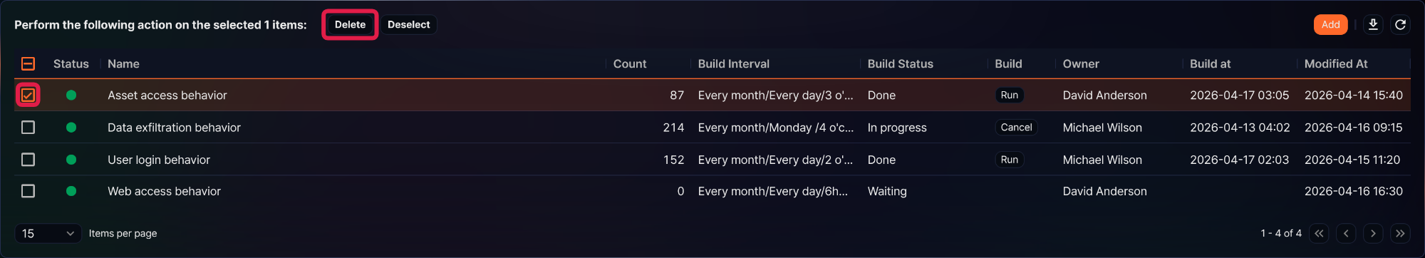Sort by the Name column header
The image size is (1425, 258).
(x=123, y=63)
